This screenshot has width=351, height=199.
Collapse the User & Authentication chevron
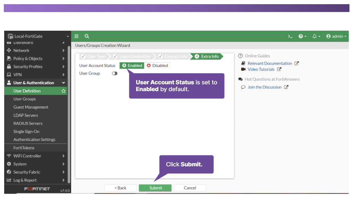[64, 83]
